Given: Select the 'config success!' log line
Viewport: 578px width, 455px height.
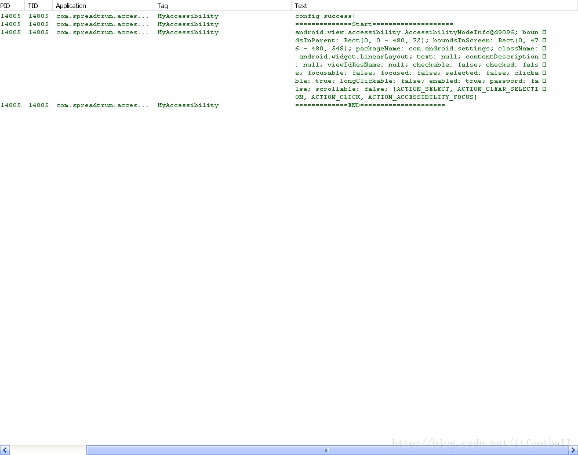Looking at the screenshot, I should click(x=325, y=16).
